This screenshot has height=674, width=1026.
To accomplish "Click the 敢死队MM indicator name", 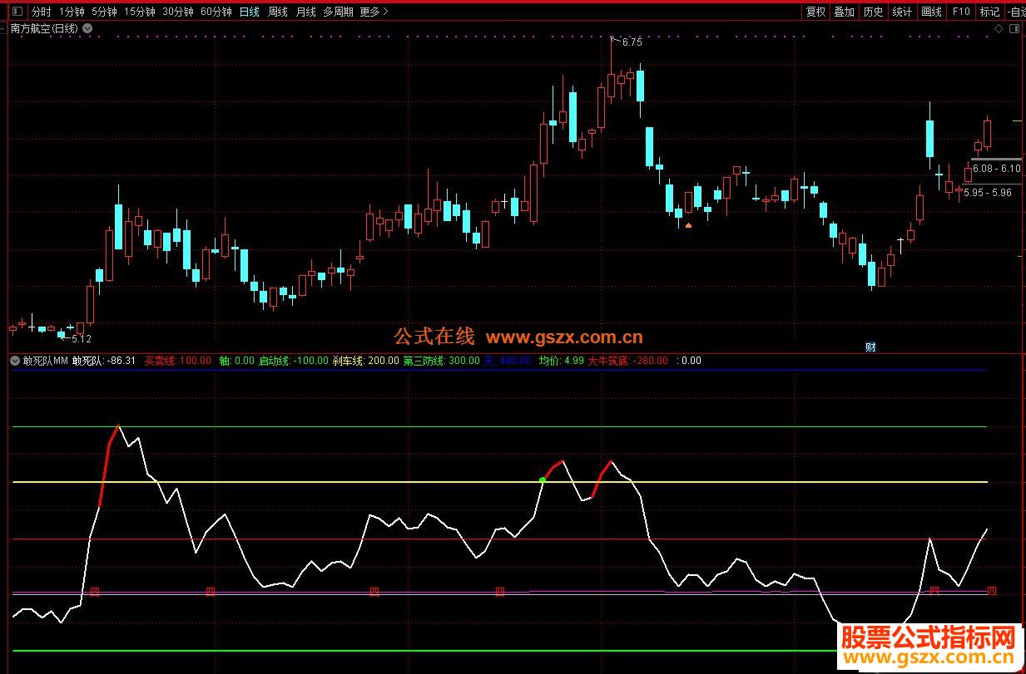I will [x=45, y=361].
